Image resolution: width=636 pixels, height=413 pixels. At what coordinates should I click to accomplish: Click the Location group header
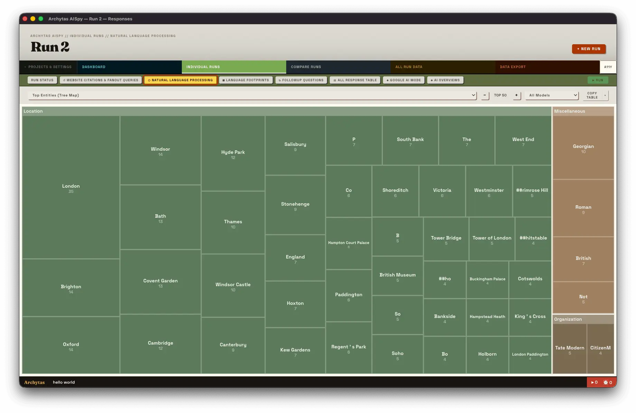(287, 111)
